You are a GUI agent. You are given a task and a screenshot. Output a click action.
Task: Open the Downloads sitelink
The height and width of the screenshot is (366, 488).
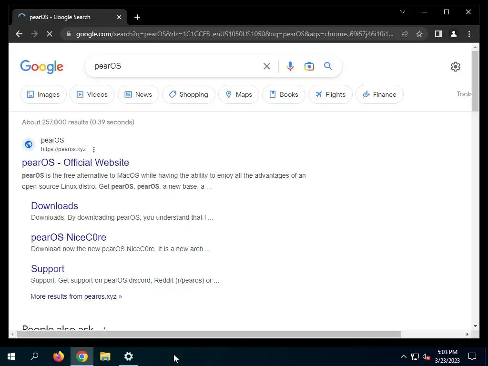point(54,206)
